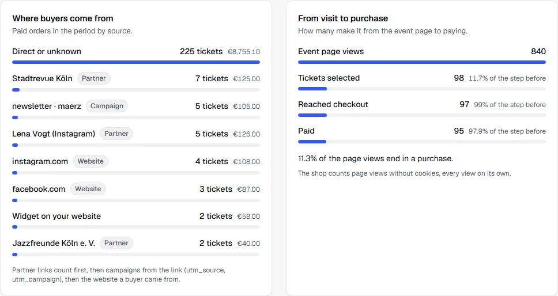Click the 'Partner links count first' footnote
This screenshot has height=296, width=558.
(x=119, y=275)
